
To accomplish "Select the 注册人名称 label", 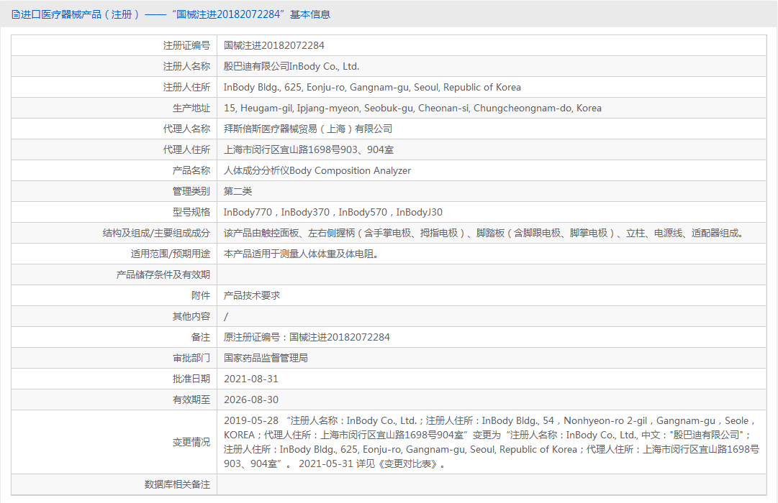I will [186, 66].
